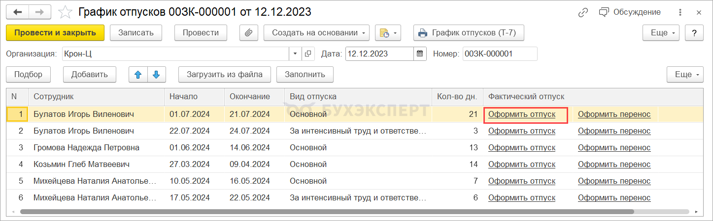This screenshot has height=221, width=713.
Task: Click the Кол-во дн. column header
Action: (x=457, y=97)
